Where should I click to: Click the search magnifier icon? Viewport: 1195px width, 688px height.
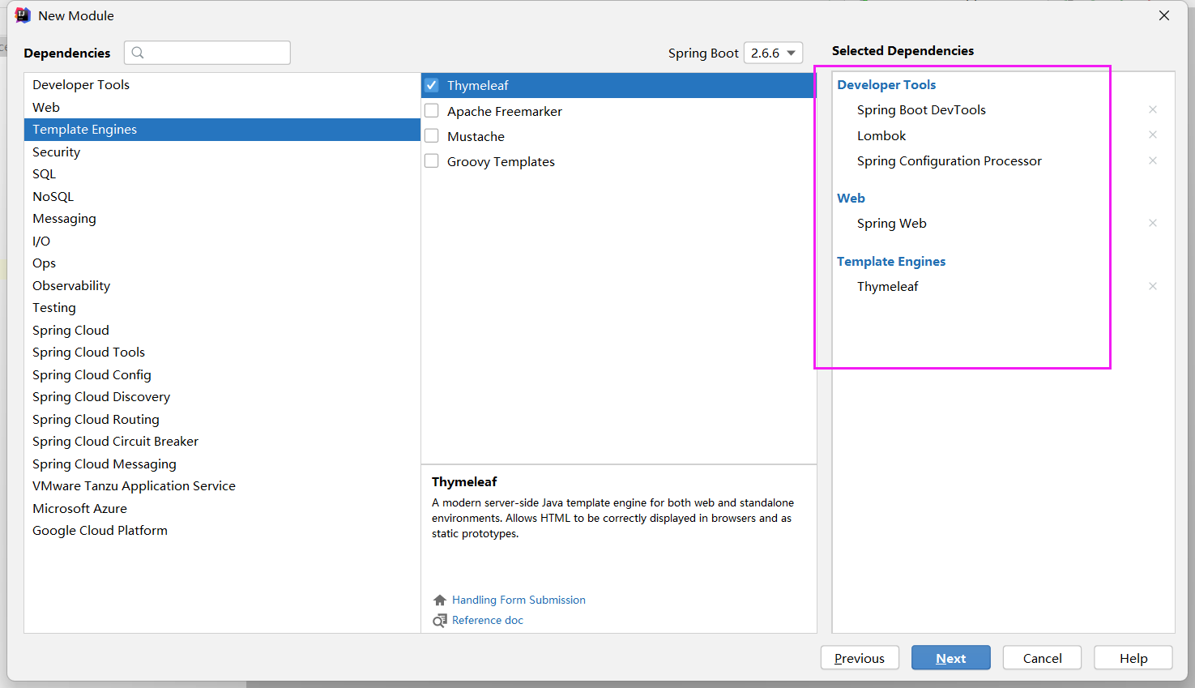click(138, 53)
